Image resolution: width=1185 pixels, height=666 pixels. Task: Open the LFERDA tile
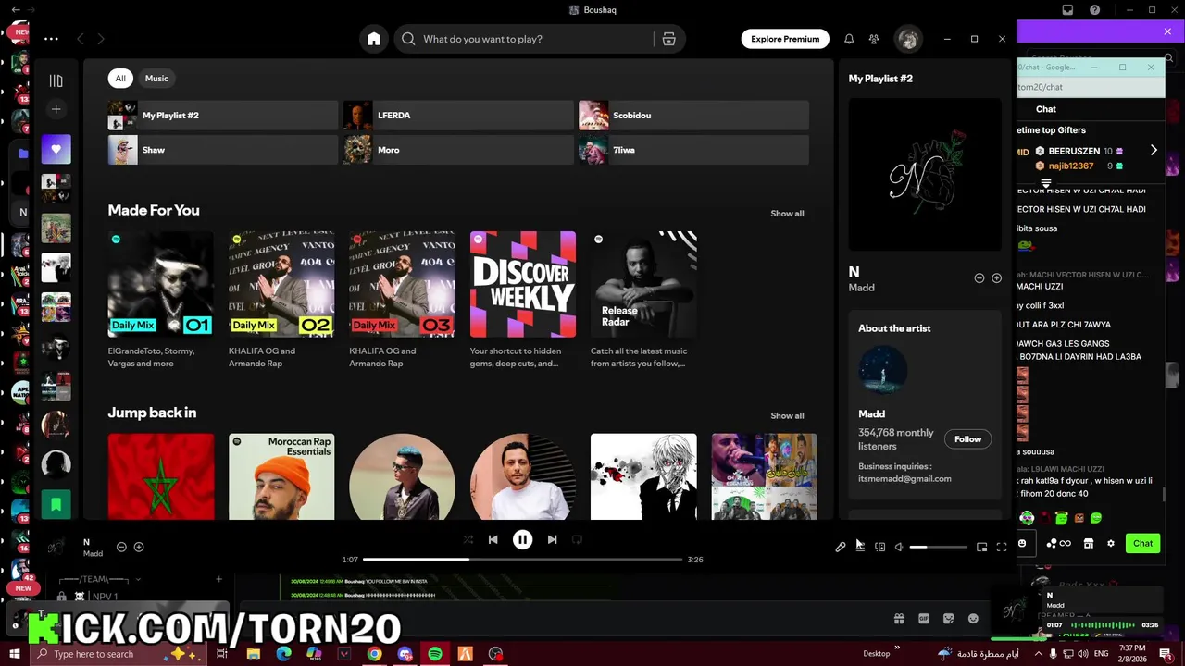click(458, 116)
